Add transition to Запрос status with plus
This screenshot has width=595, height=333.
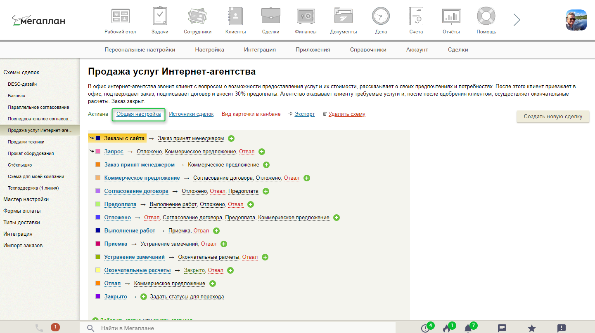point(262,152)
